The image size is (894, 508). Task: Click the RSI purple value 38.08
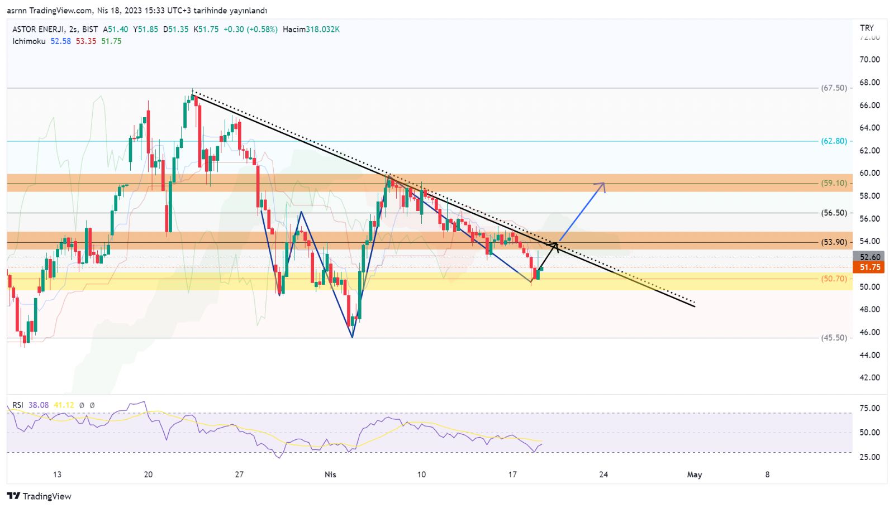coord(39,405)
